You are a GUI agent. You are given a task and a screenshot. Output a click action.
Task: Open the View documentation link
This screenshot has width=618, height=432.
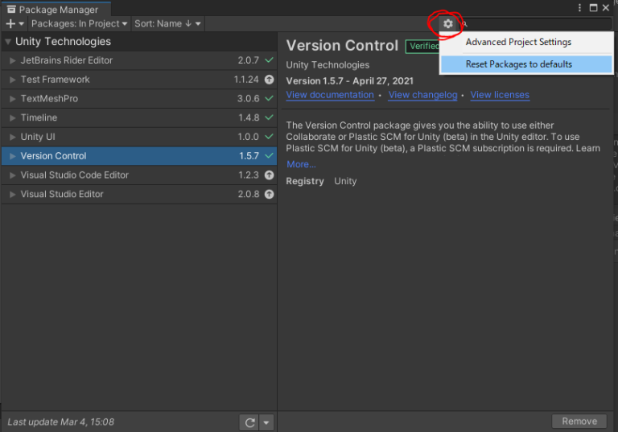point(330,95)
